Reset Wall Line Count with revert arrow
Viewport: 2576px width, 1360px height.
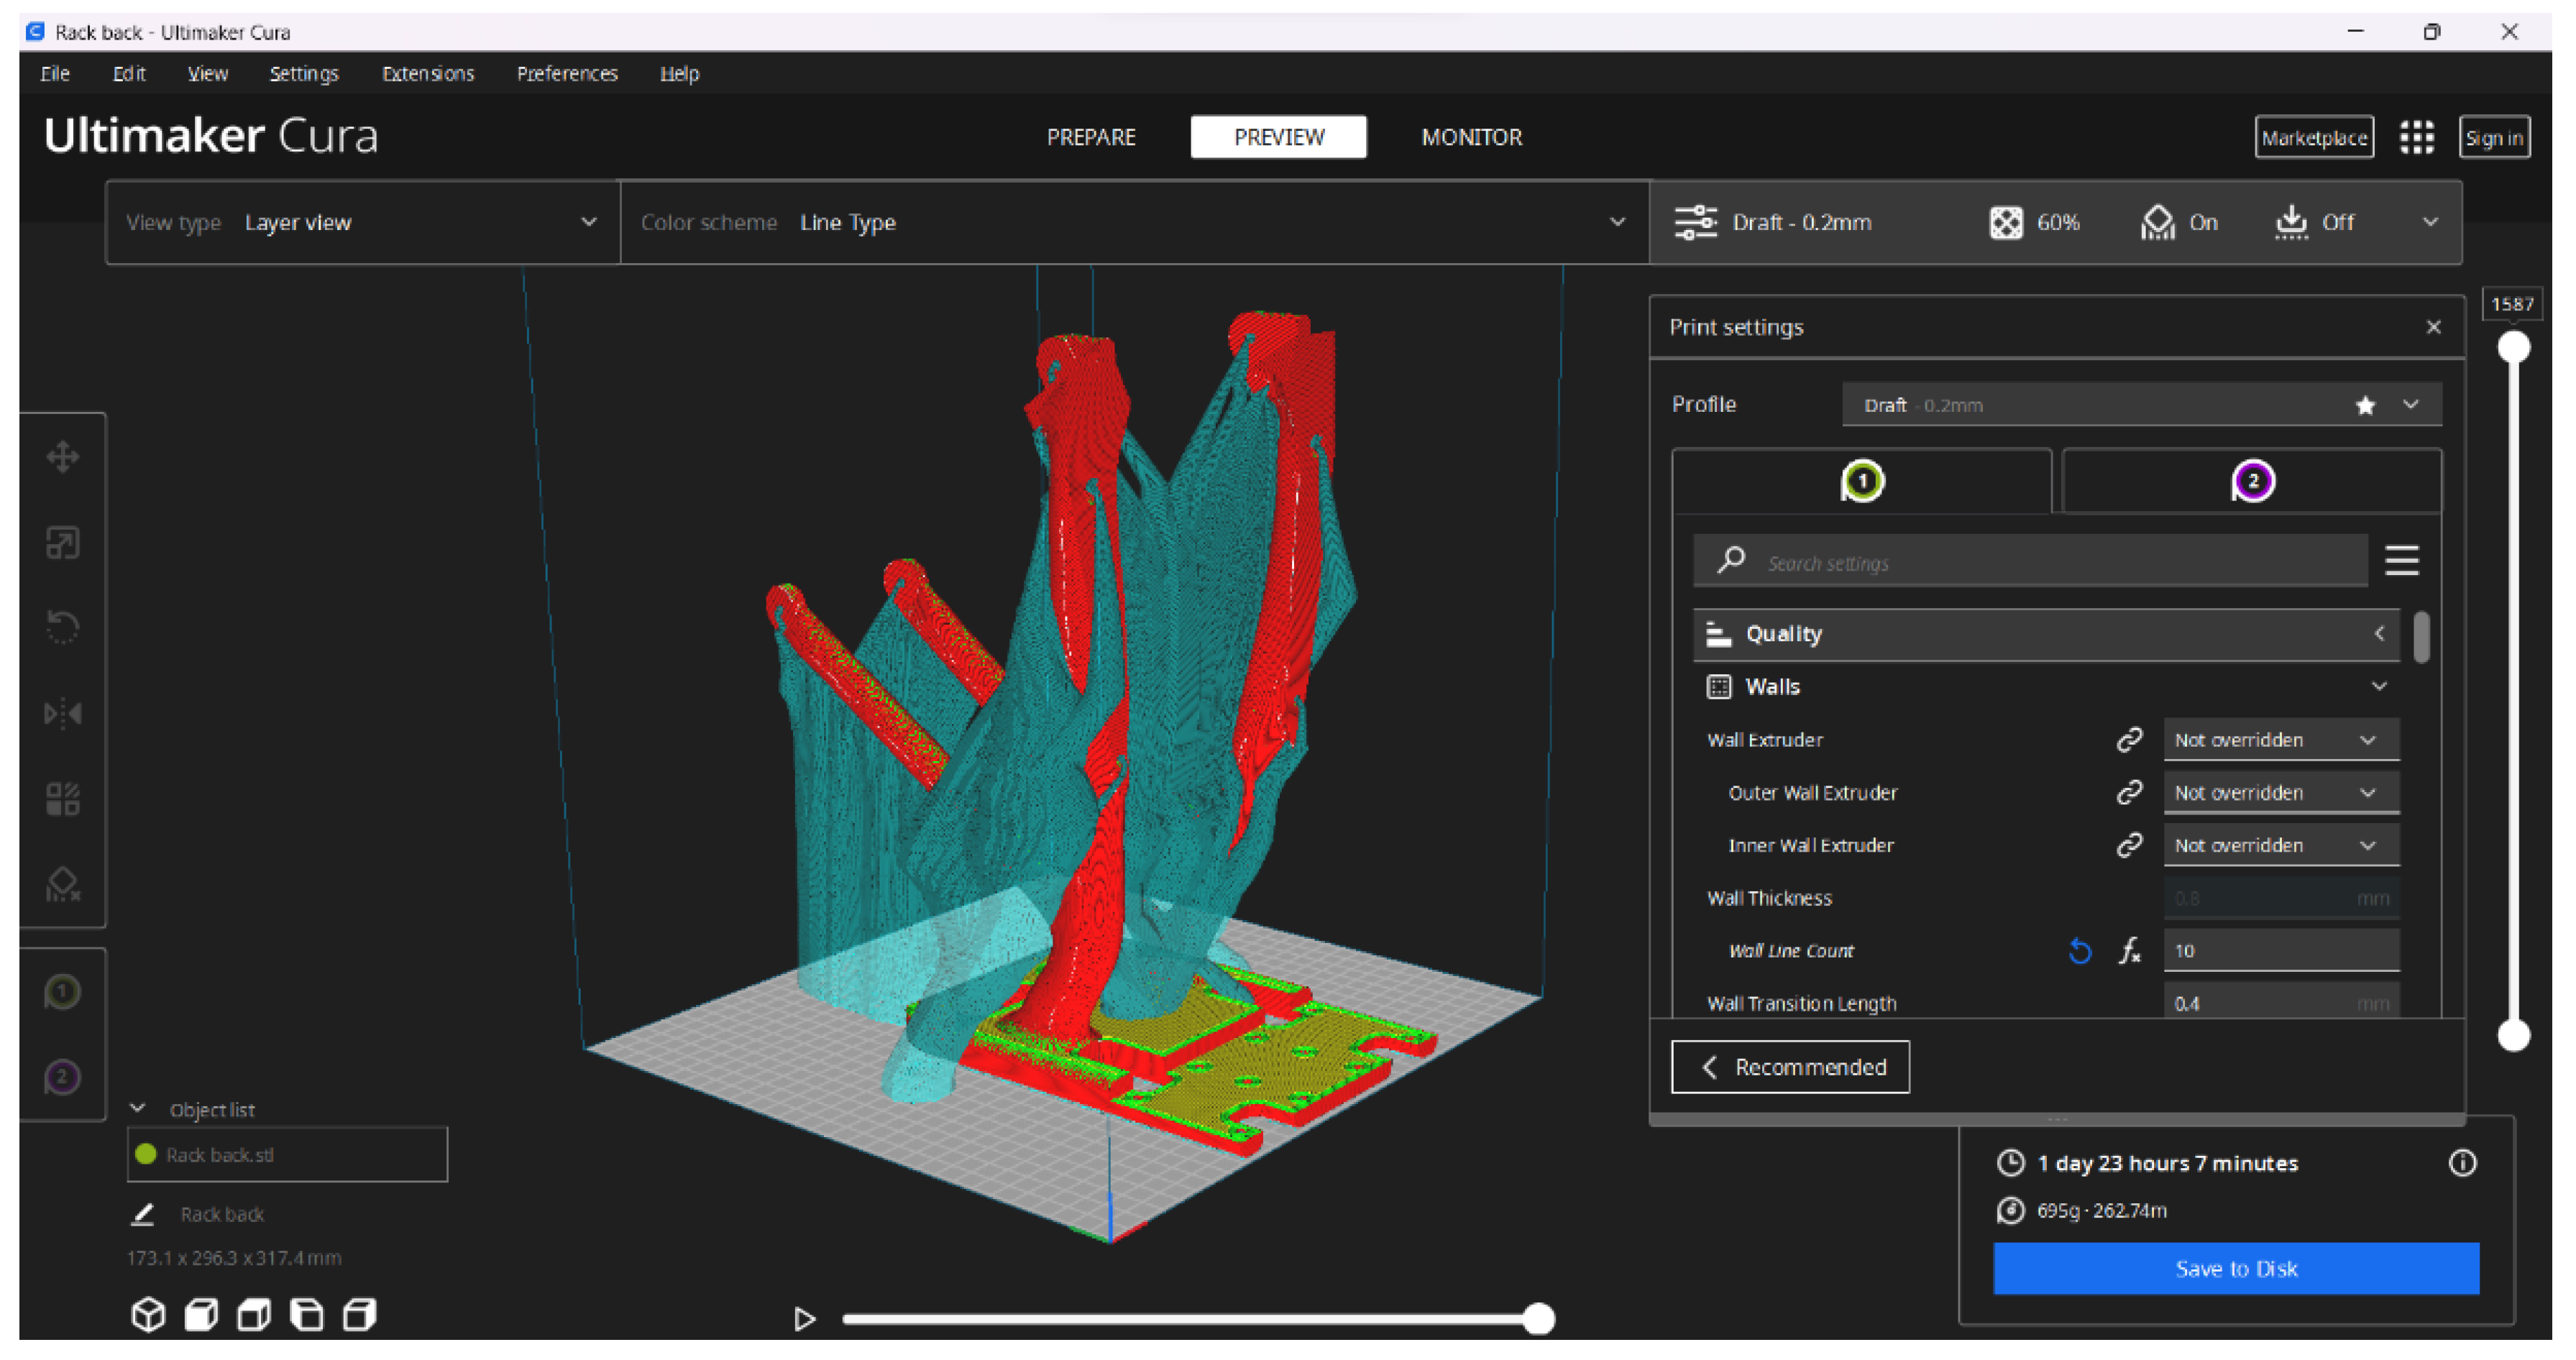point(2079,951)
